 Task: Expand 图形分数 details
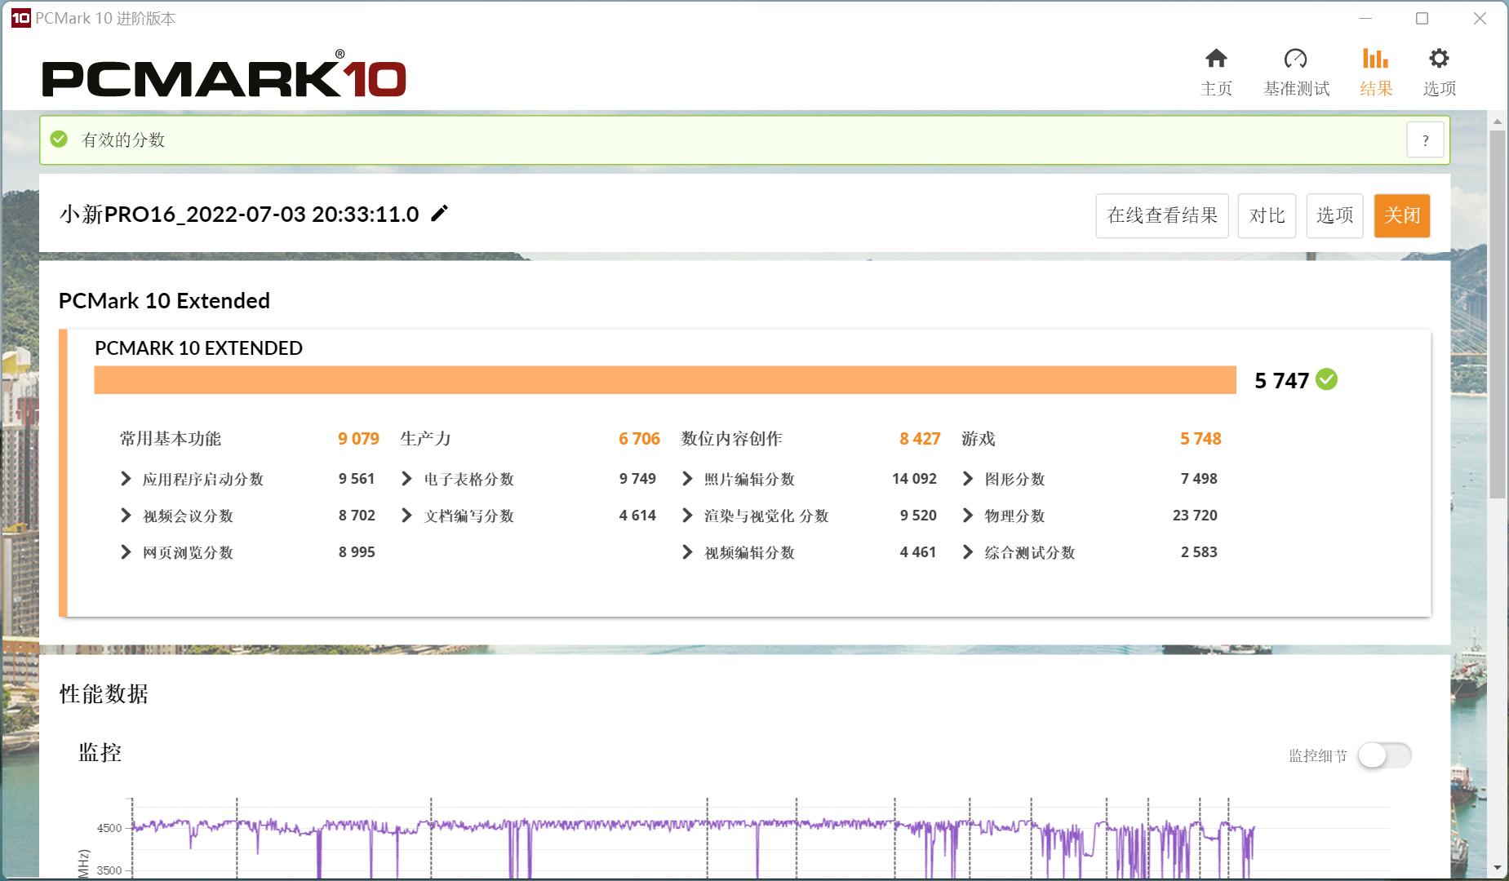tap(968, 479)
